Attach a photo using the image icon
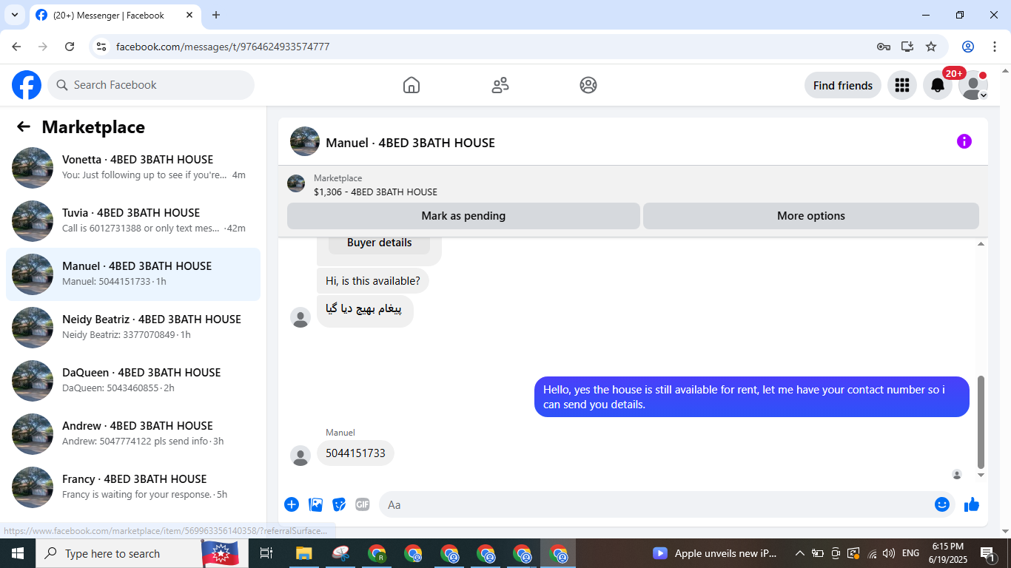The image size is (1011, 568). click(x=316, y=504)
